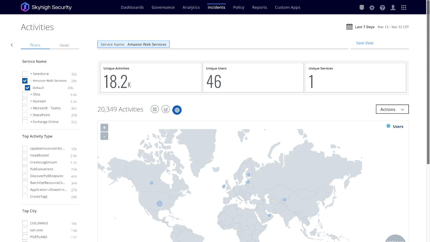Image resolution: width=430 pixels, height=242 pixels.
Task: Expand the Exchange Online service tree
Action: (31, 122)
